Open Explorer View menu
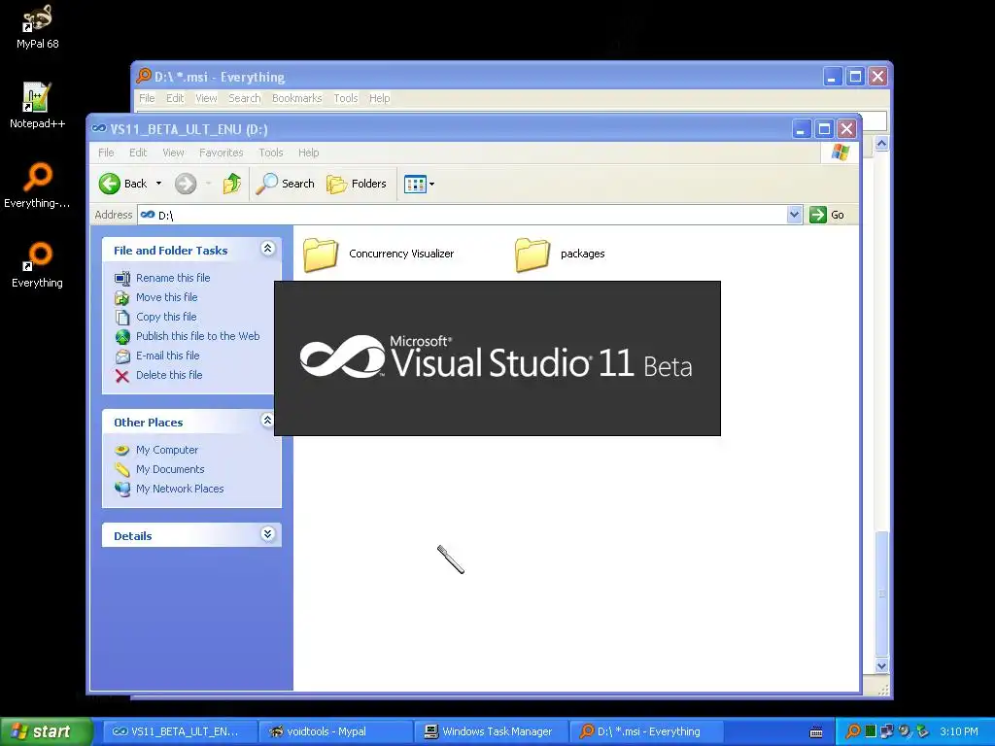Viewport: 995px width, 746px height. click(x=173, y=153)
